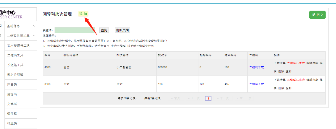Click 下载清单 for row 4080
The image size is (336, 129).
tap(279, 63)
